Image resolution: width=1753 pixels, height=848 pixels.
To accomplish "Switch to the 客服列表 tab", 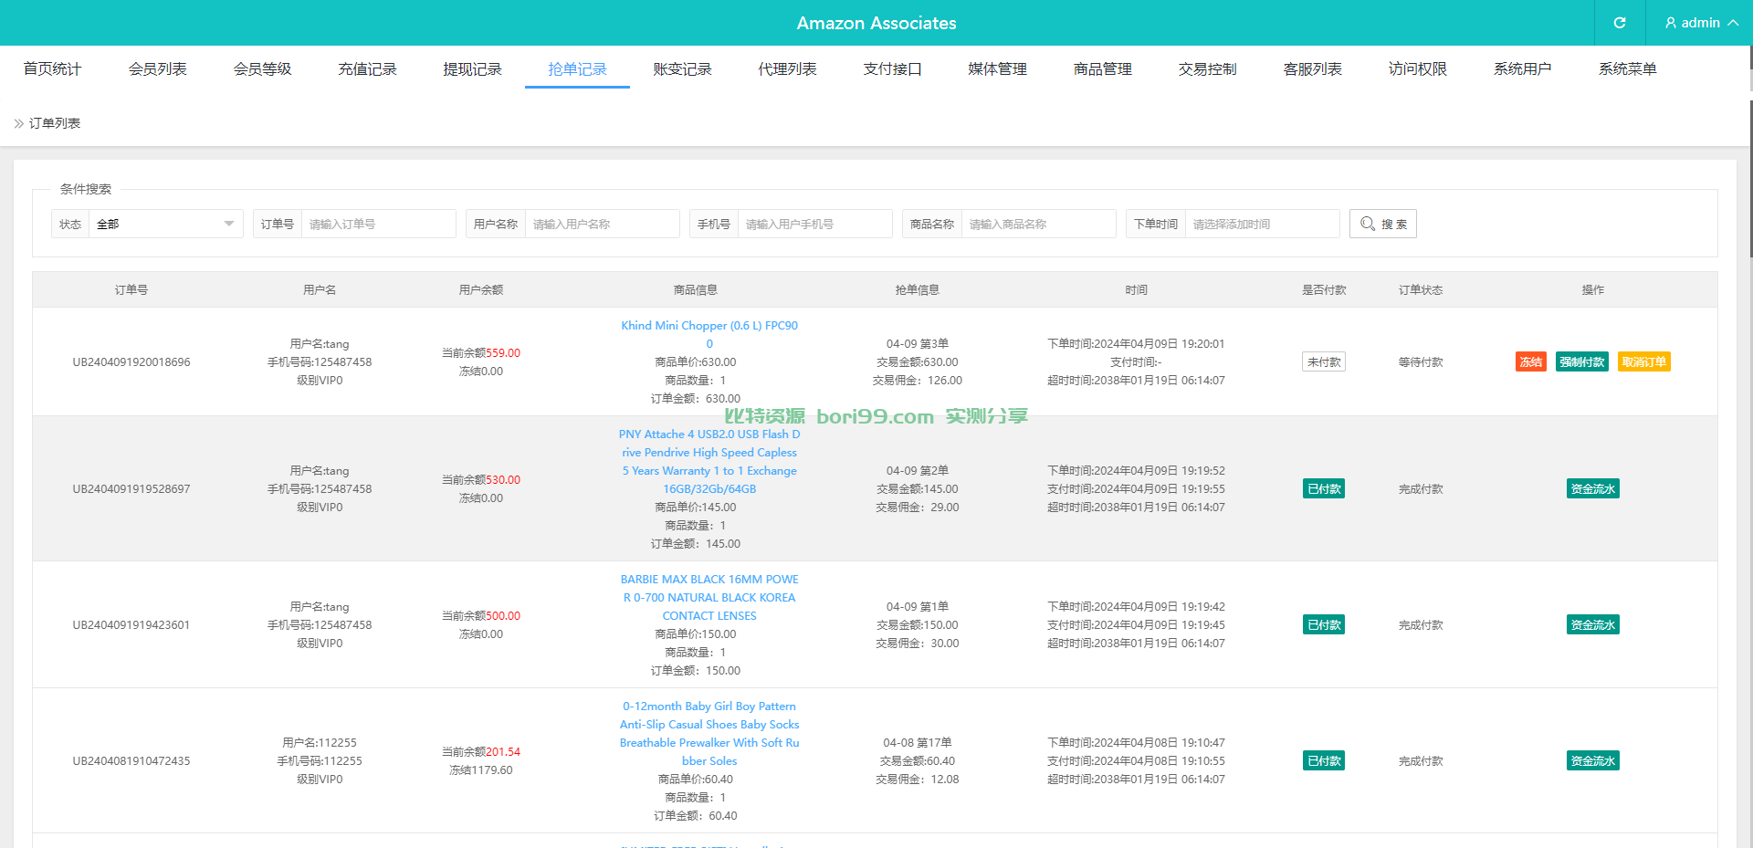I will point(1312,69).
